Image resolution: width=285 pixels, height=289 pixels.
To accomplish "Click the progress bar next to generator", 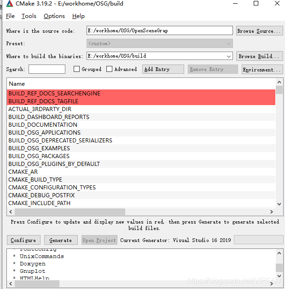I will click(x=258, y=240).
